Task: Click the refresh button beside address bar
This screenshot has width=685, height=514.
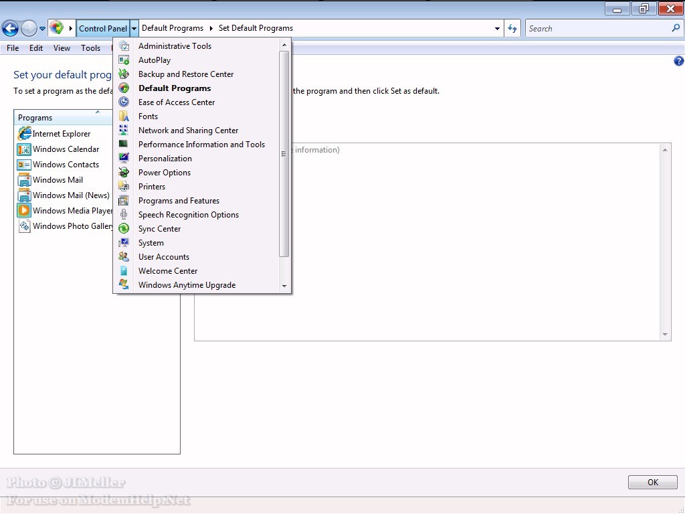Action: point(512,28)
